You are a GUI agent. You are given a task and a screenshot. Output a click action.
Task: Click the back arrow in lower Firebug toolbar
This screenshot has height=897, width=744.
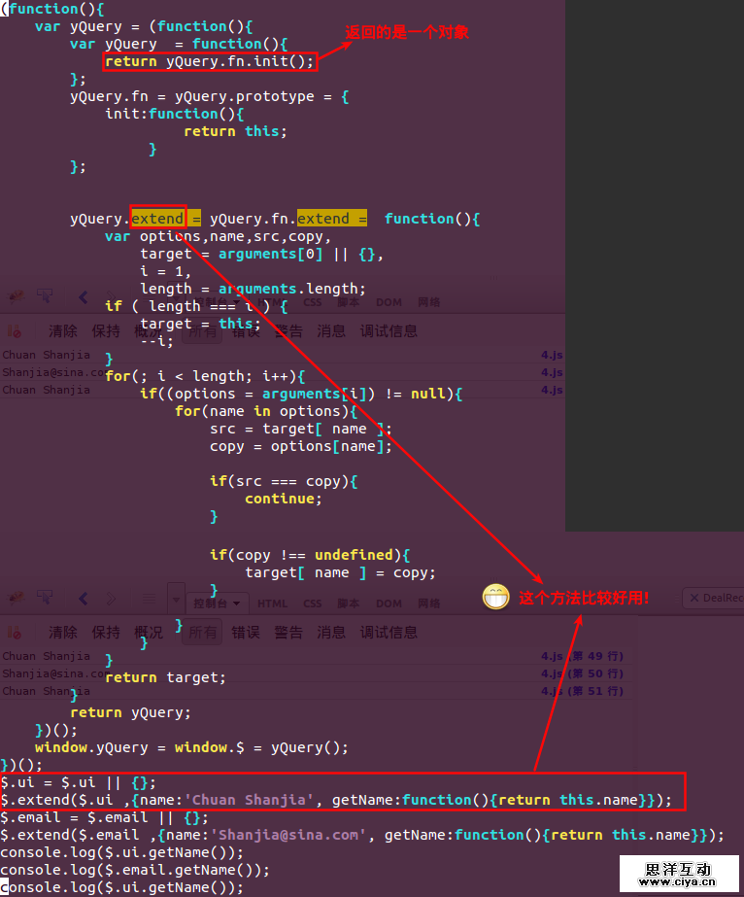coord(84,599)
